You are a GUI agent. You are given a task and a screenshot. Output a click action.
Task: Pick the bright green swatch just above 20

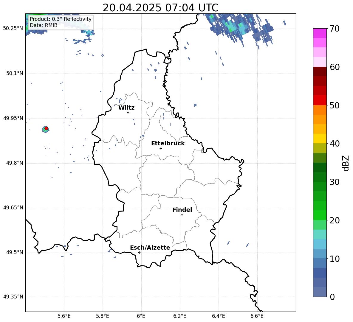click(320, 215)
